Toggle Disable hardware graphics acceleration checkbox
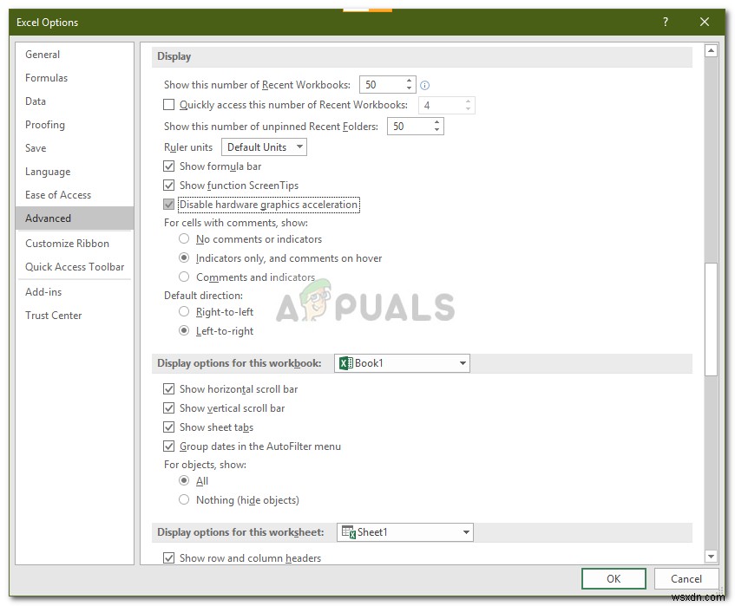This screenshot has height=606, width=735. click(x=168, y=205)
